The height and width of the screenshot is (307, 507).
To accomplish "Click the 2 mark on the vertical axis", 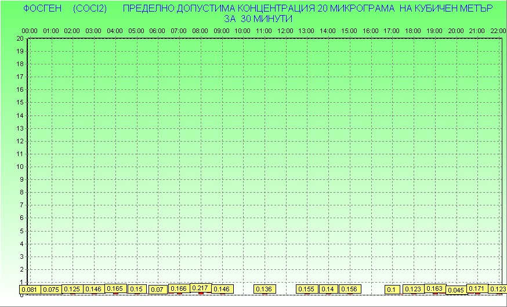I will pos(21,269).
